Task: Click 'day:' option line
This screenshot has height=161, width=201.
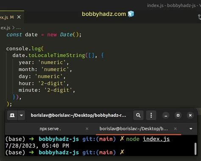Action: pyautogui.click(x=42, y=76)
